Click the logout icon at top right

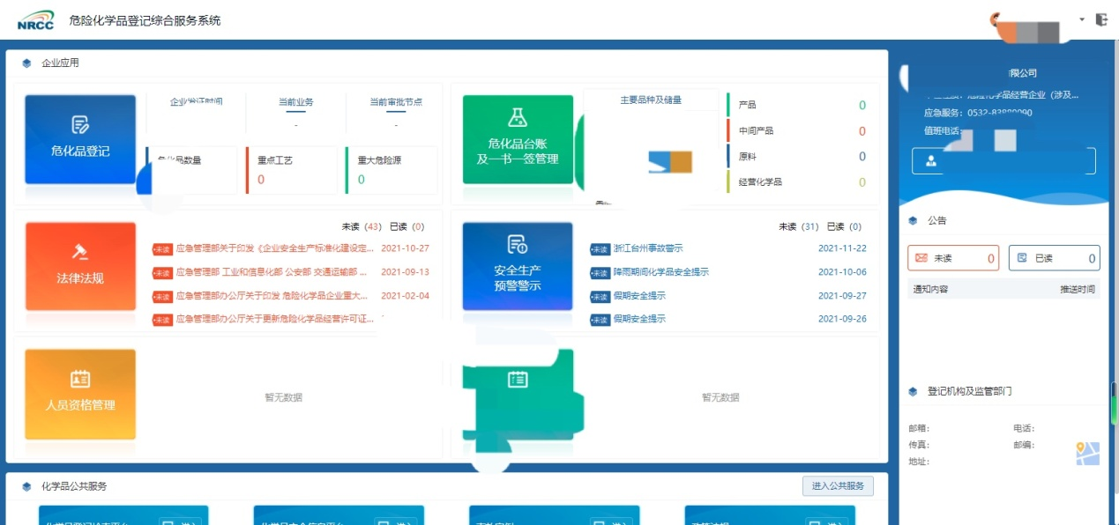point(1101,18)
